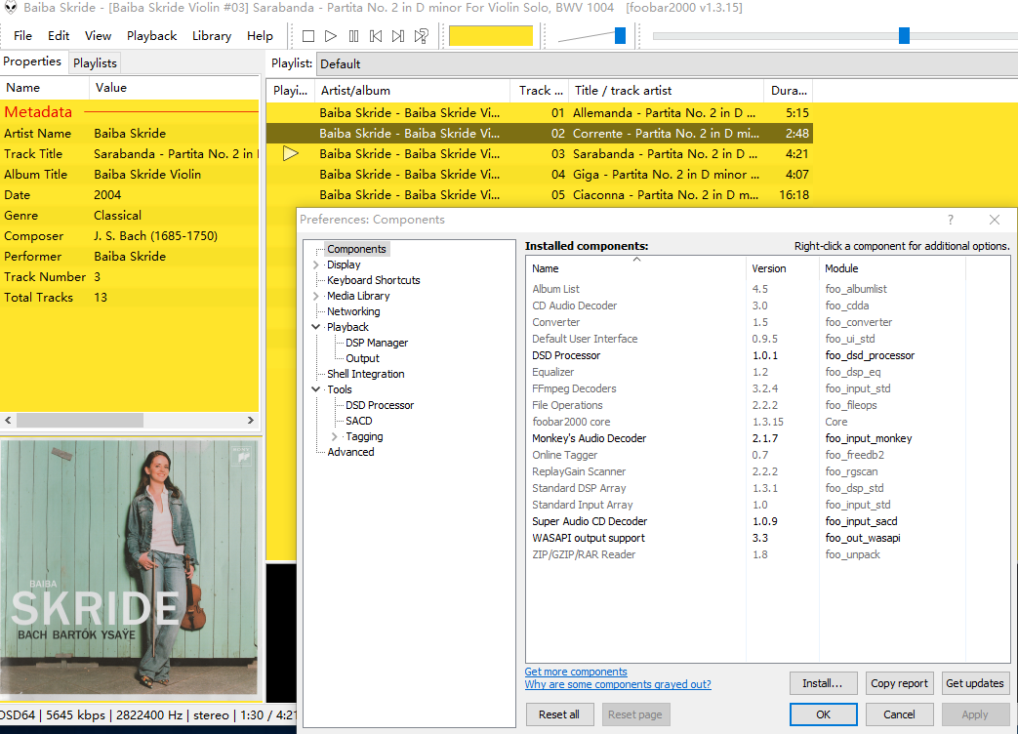Viewport: 1018px width, 734px height.
Task: Click the Play button in toolbar
Action: (x=331, y=36)
